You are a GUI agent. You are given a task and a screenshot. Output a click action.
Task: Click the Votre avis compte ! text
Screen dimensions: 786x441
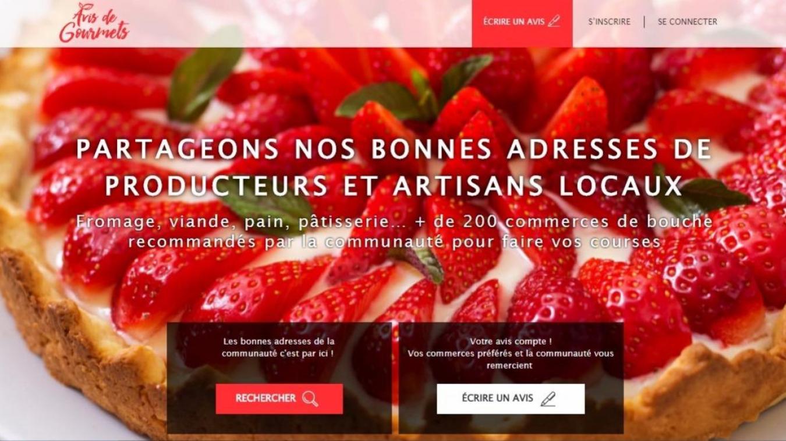[511, 342]
